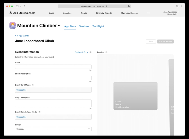Click the help icon beside language selector
The image size is (189, 139).
pos(91,52)
